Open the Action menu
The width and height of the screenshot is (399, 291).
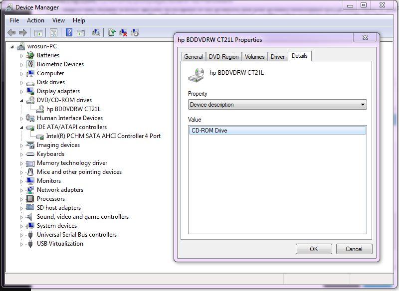(x=35, y=20)
